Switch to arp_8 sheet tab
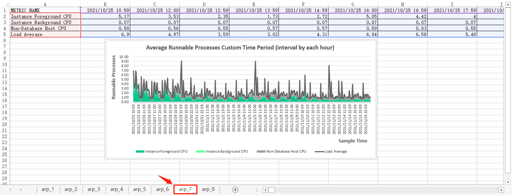Image resolution: width=512 pixels, height=195 pixels. [208, 189]
